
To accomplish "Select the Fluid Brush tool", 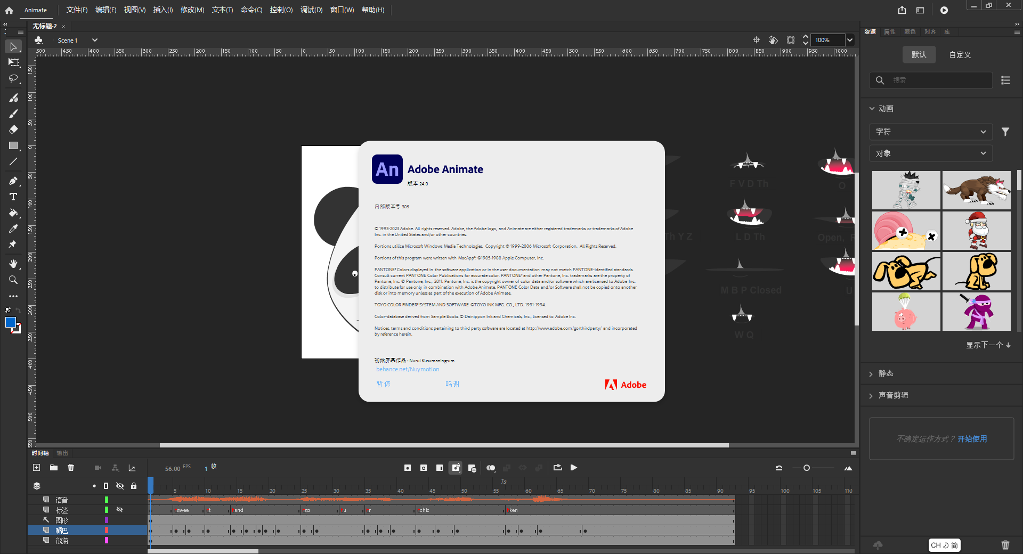I will point(13,97).
